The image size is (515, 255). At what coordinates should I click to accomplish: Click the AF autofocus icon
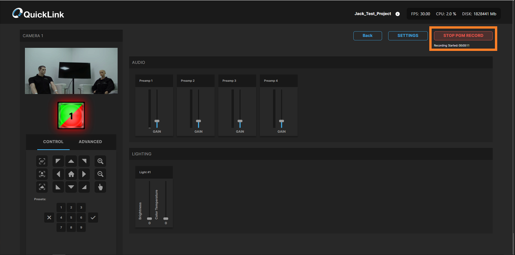[x=42, y=161]
